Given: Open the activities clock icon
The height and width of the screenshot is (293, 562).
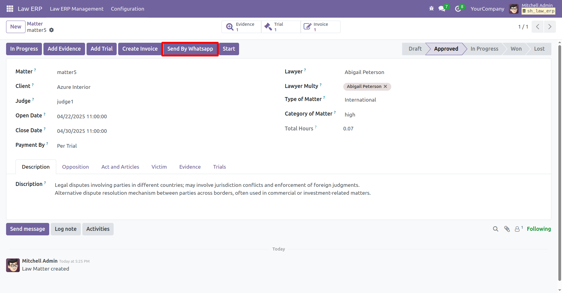Looking at the screenshot, I should pyautogui.click(x=458, y=9).
